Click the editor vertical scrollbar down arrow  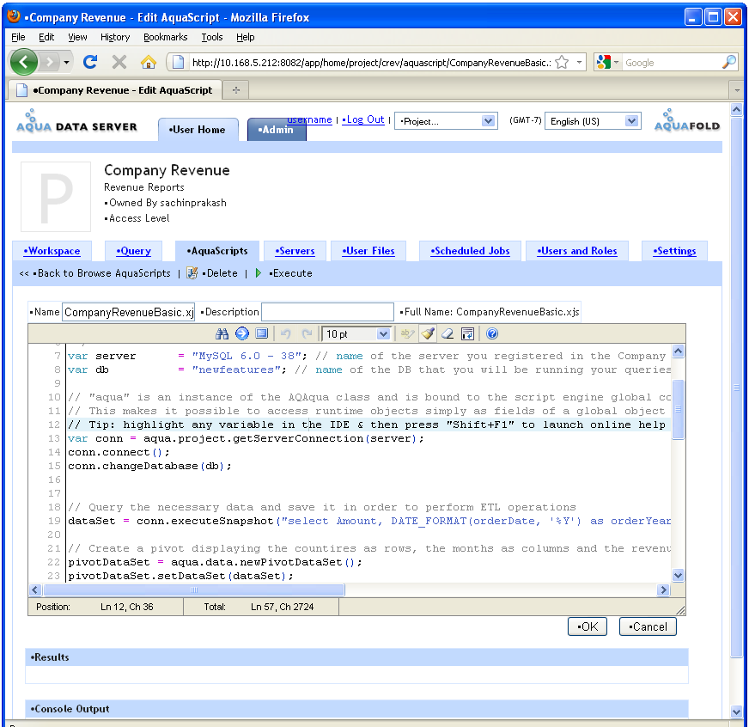point(678,575)
